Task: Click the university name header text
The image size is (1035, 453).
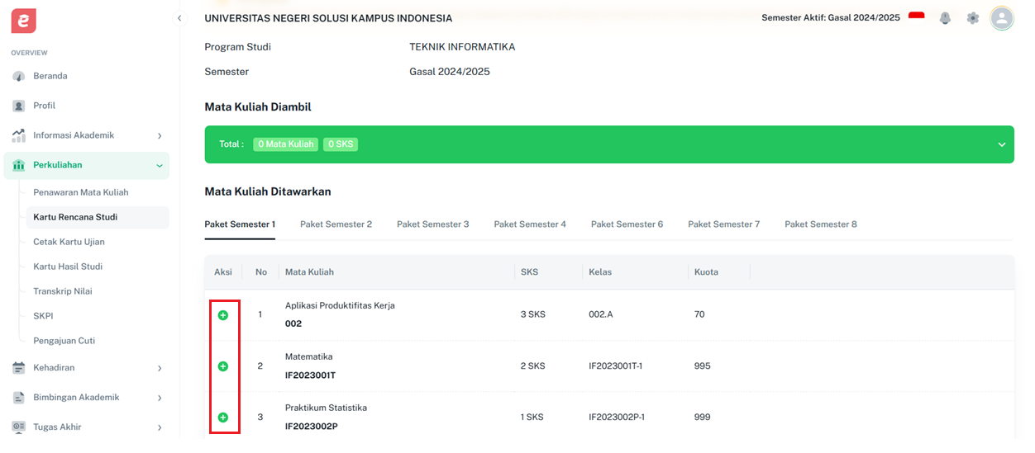Action: [x=328, y=18]
